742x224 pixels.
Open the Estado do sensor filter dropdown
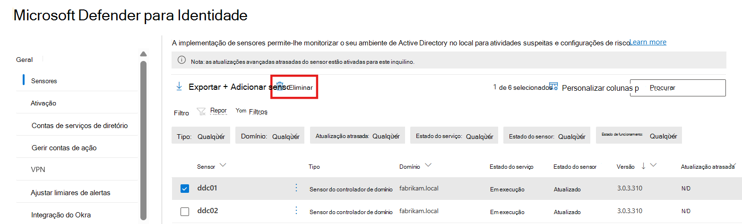click(x=547, y=136)
